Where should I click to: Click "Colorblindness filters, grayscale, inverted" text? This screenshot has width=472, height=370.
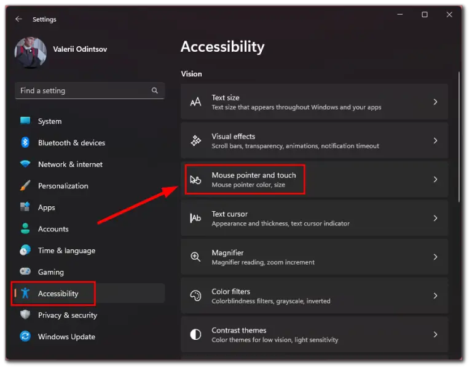pos(271,301)
